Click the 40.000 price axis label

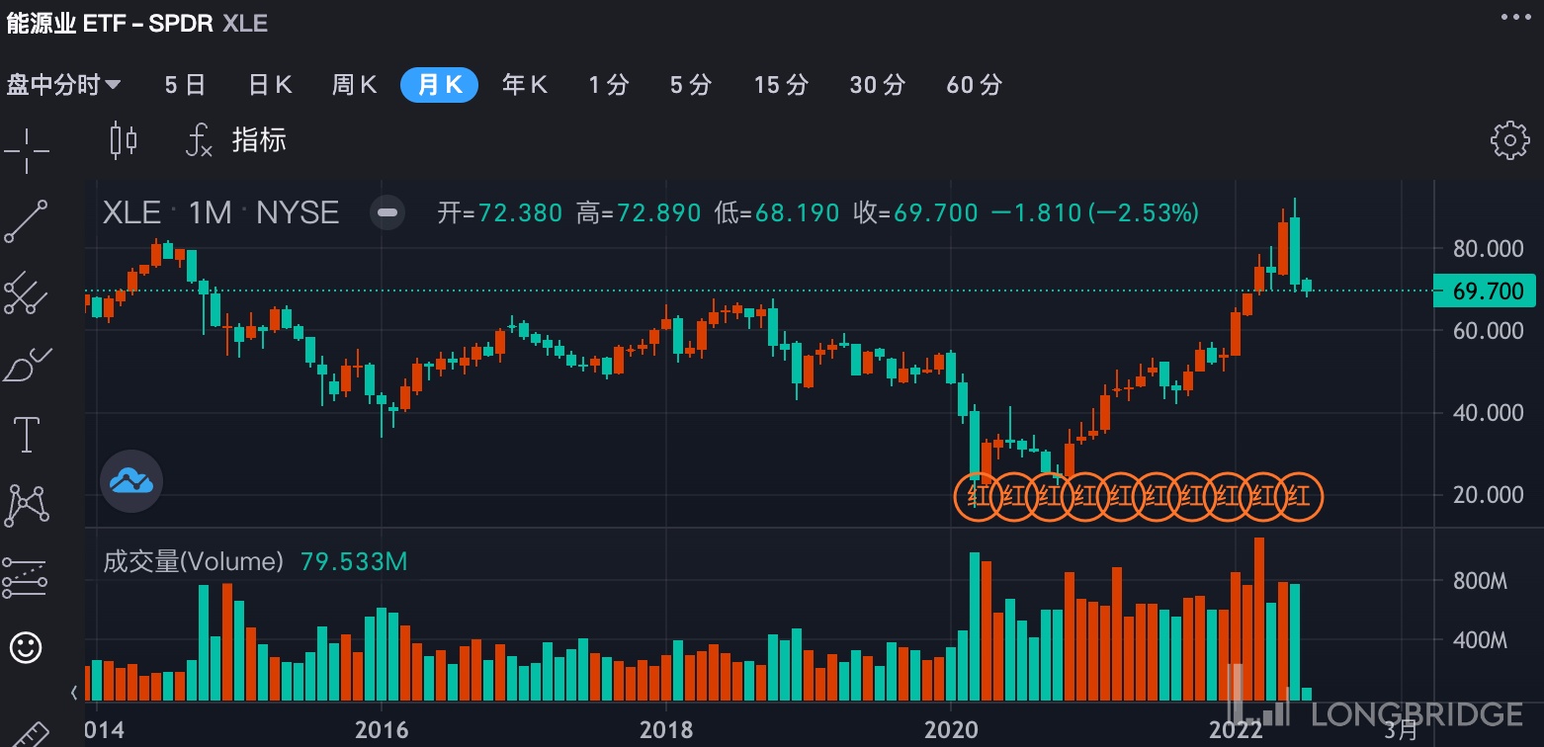1488,413
